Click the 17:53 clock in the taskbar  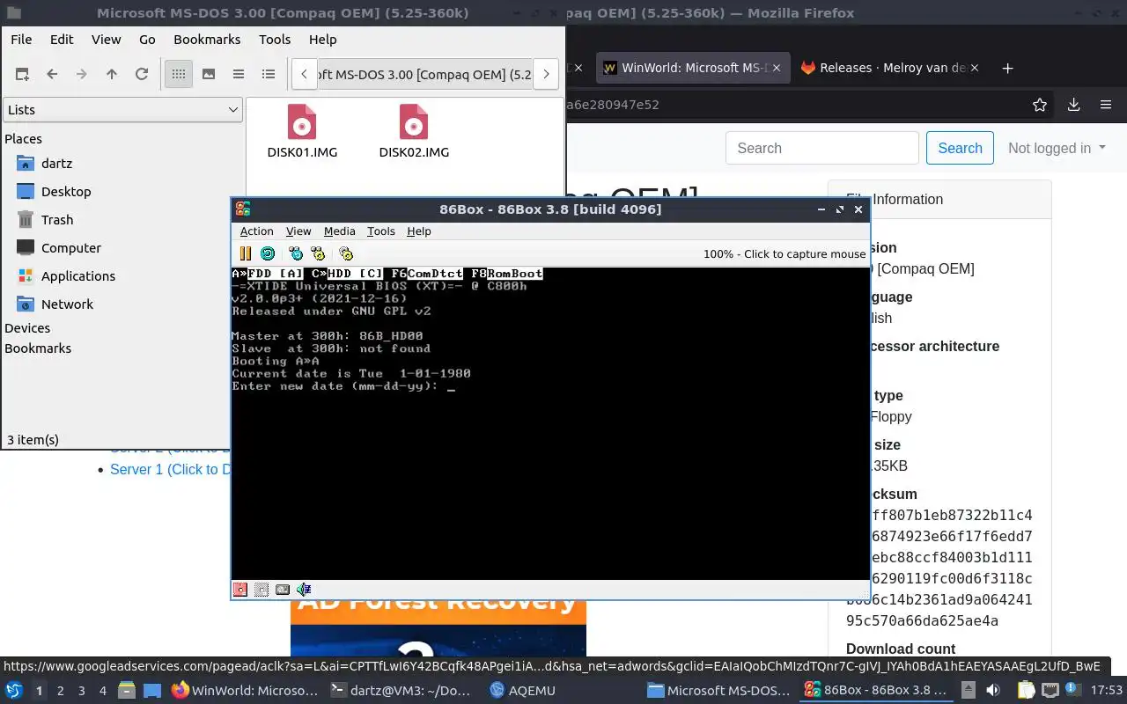(1106, 691)
